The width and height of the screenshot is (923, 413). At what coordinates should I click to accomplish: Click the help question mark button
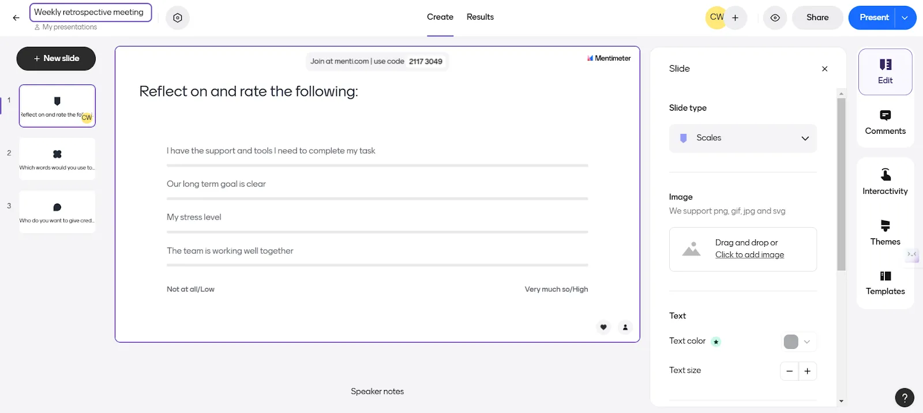tap(905, 397)
